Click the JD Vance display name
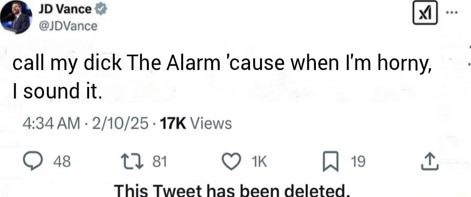The height and width of the screenshot is (197, 471). [x=65, y=10]
